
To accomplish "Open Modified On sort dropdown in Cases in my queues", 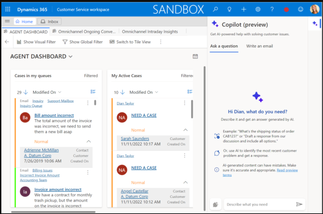I will 47,92.
